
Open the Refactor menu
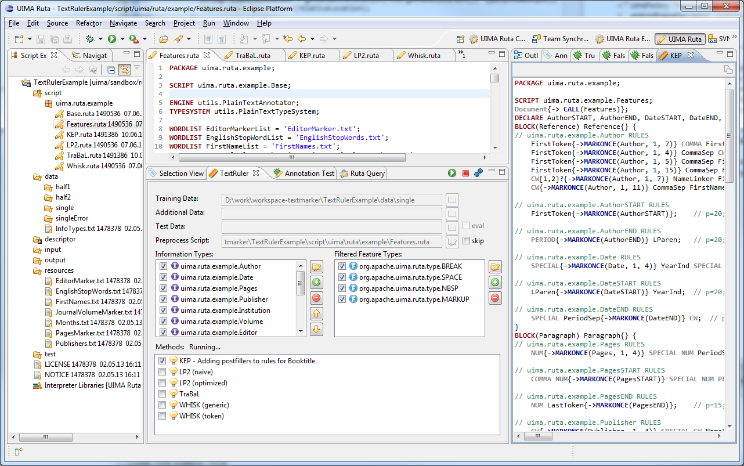coord(88,23)
